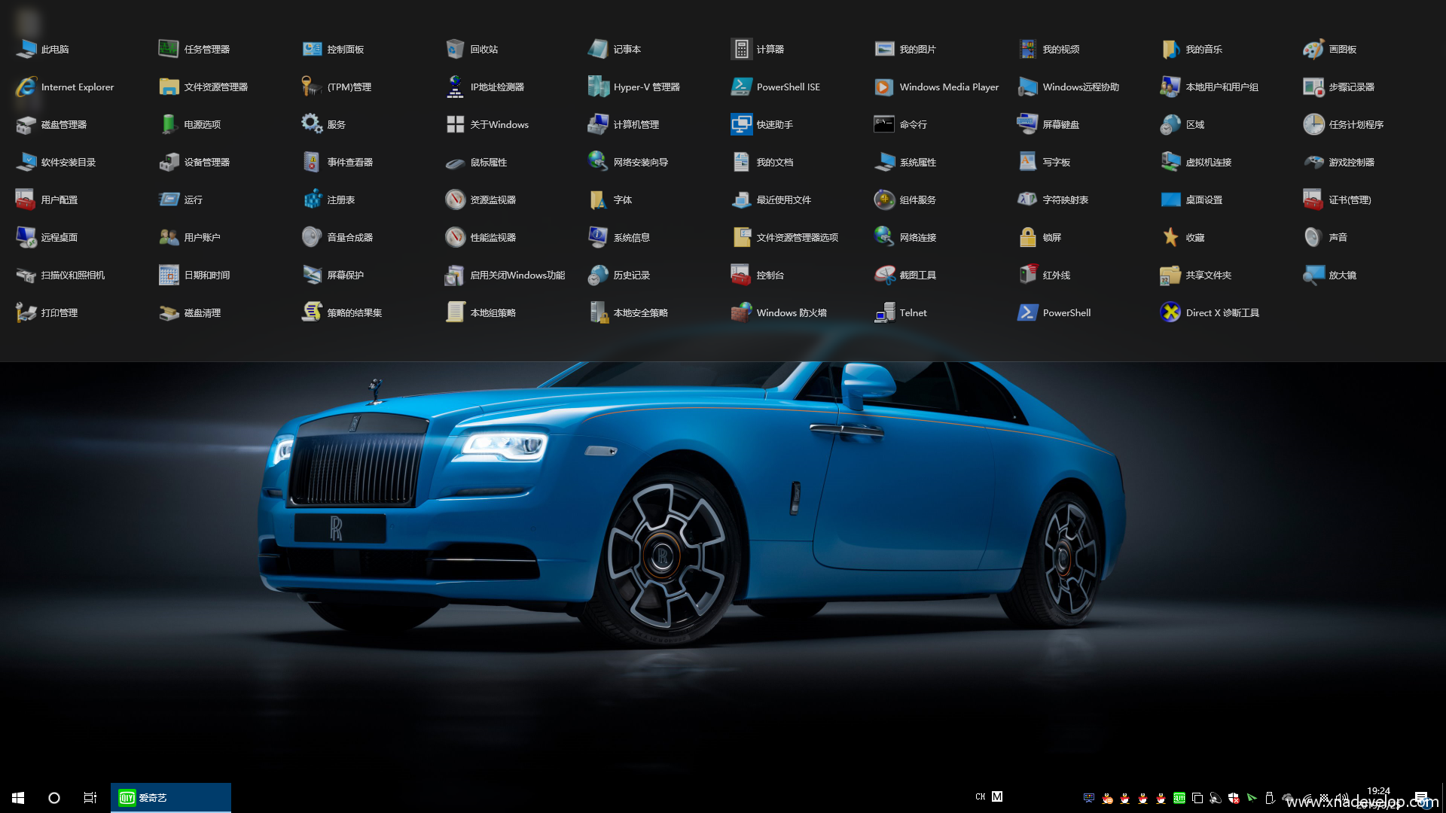Screen dimensions: 1446x813
Task: Open the 注册表 (Registry) shortcut
Action: click(312, 199)
